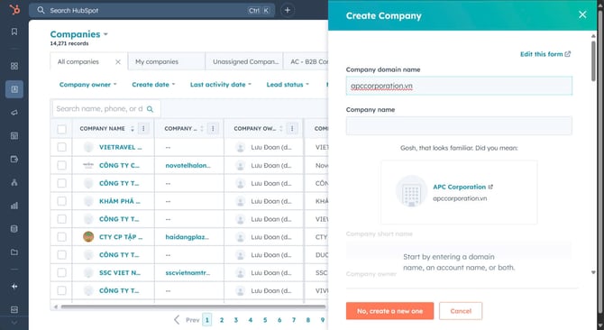604x330 pixels.
Task: Open the Last activity date filter dropdown
Action: 221,85
